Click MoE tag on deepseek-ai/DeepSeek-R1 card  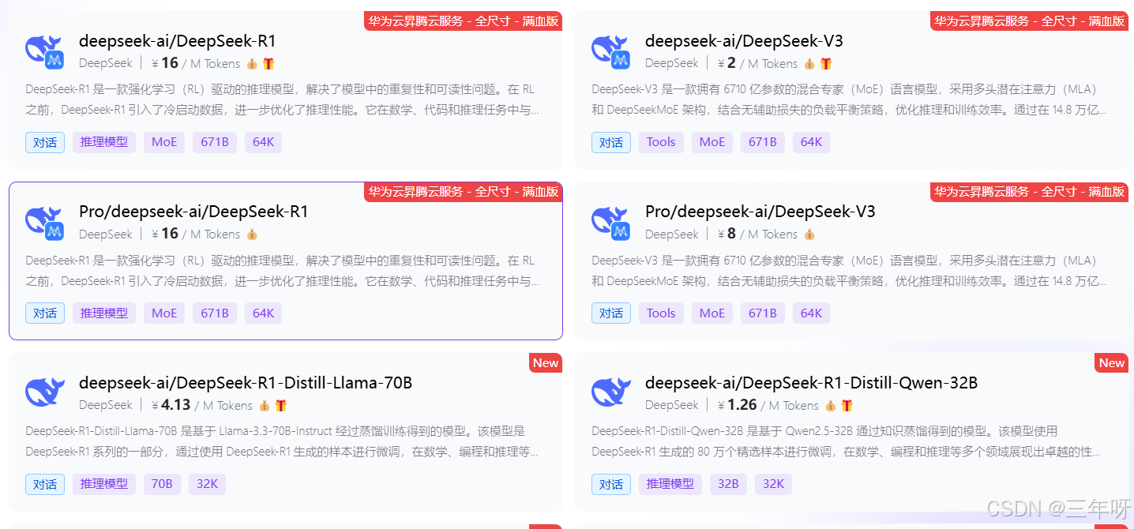(164, 142)
